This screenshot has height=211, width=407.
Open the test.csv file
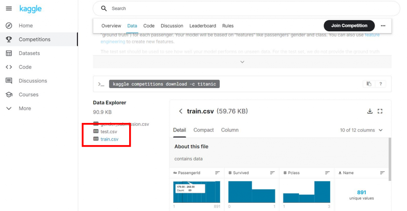109,132
